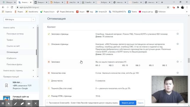Select Screencastify pen tool

(15, 104)
